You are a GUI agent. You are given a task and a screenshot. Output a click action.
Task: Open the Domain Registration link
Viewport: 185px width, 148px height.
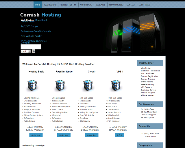(149, 76)
